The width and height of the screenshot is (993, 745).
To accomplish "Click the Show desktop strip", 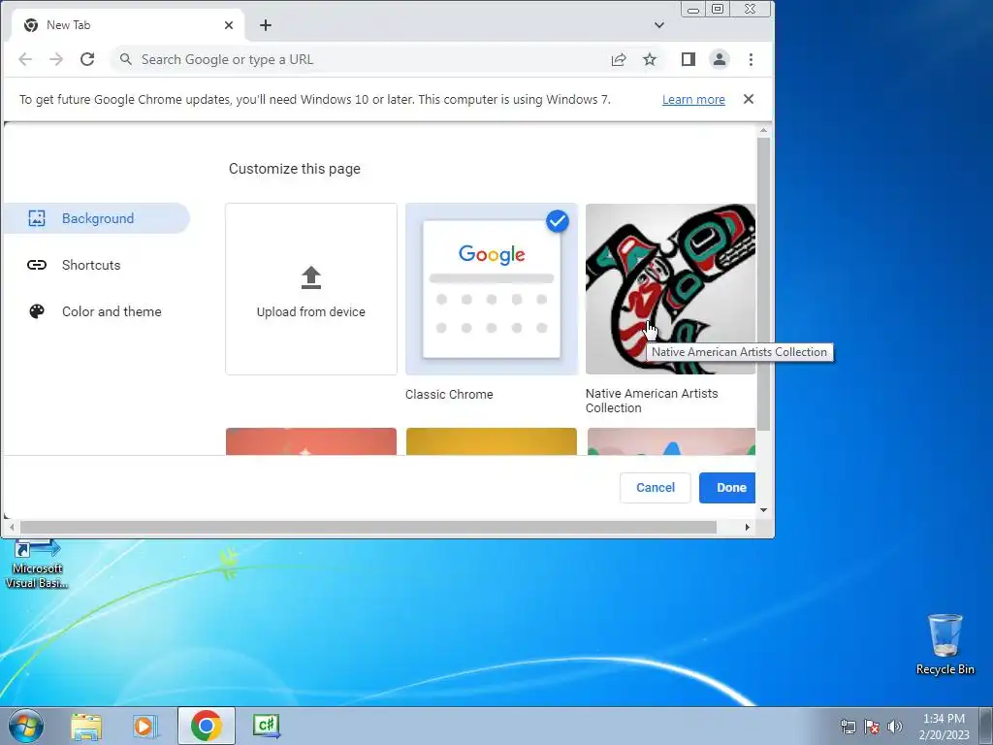I will 986,726.
